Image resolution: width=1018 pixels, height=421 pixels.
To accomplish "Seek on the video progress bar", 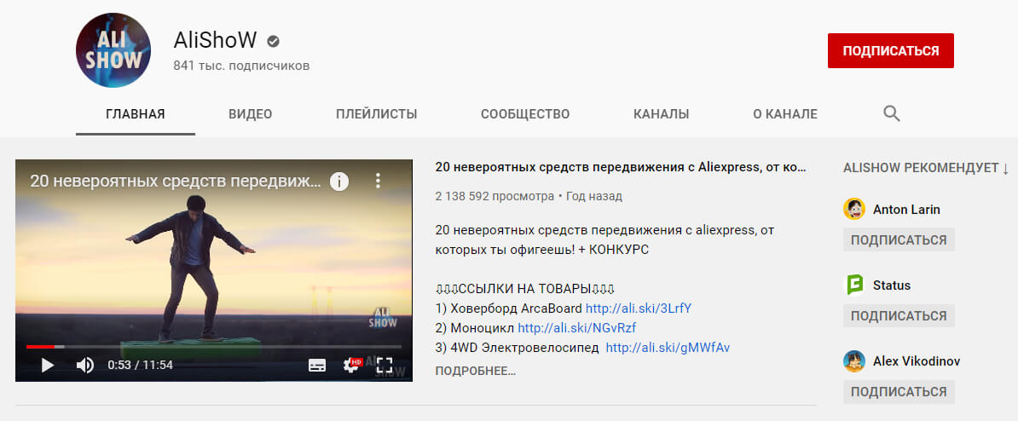I will (x=213, y=347).
